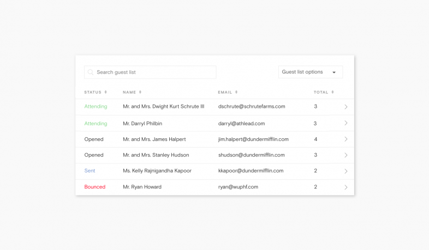
Task: Open Dwight Kurt Schrute III row chevron
Action: point(345,107)
